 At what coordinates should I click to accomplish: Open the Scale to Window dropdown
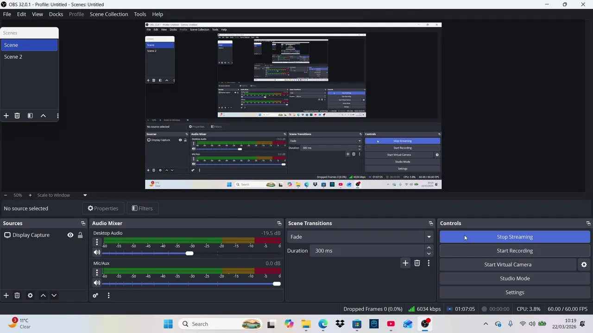pyautogui.click(x=62, y=195)
